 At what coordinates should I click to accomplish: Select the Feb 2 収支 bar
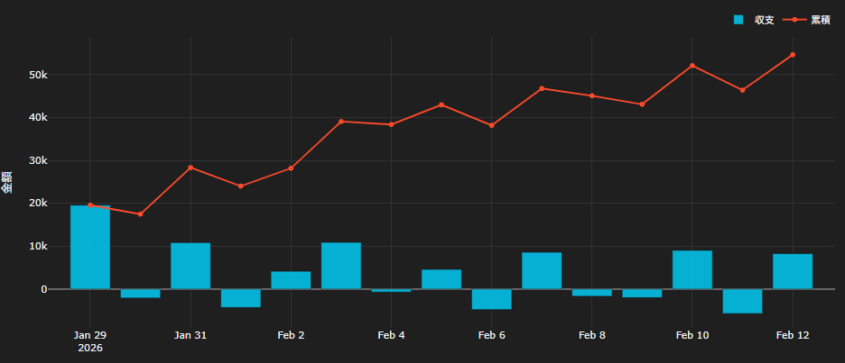291,280
